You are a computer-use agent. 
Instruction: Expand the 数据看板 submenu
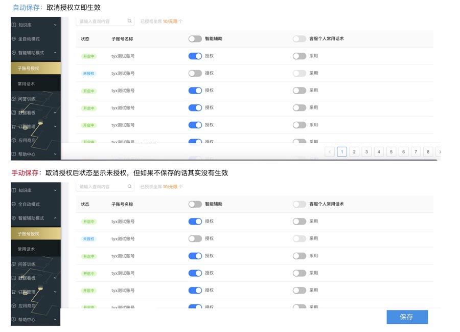coord(55,113)
